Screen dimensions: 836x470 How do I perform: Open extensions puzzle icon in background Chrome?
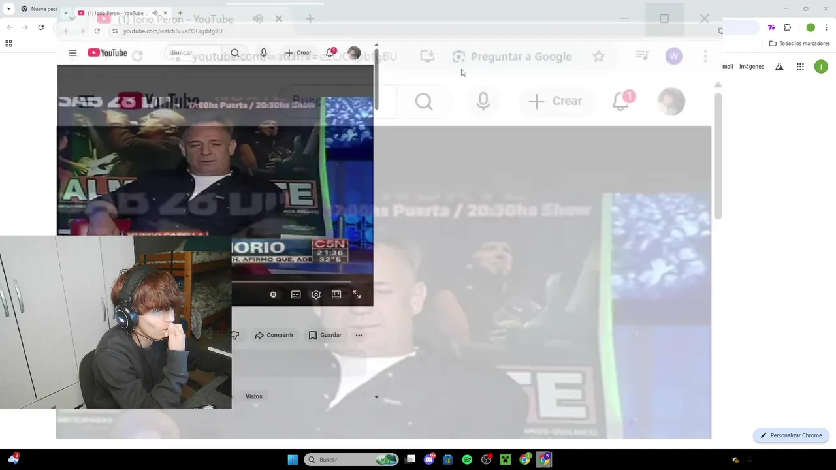pos(787,27)
